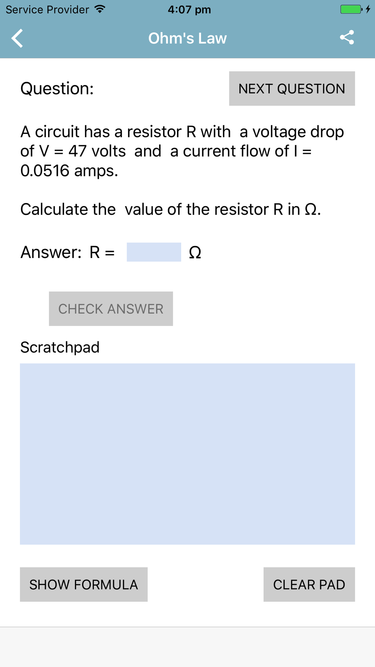Tap the Ω unit symbol after the answer box
Viewport: 375px width, 667px height.
[x=195, y=252]
